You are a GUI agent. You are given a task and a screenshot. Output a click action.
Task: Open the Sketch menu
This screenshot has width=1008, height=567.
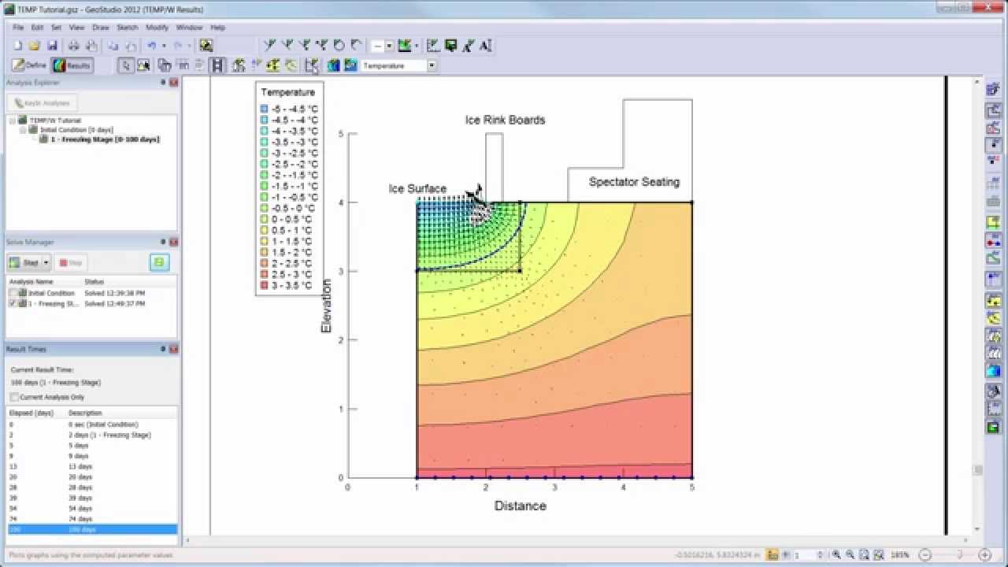128,28
